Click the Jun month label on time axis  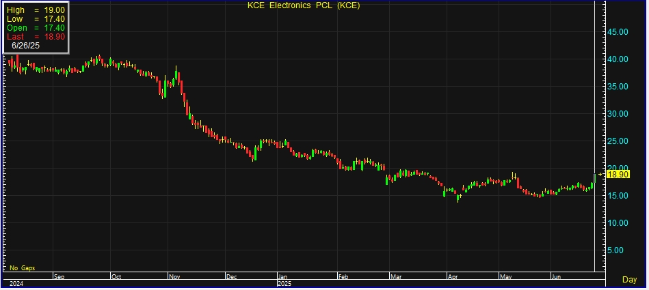pyautogui.click(x=556, y=276)
